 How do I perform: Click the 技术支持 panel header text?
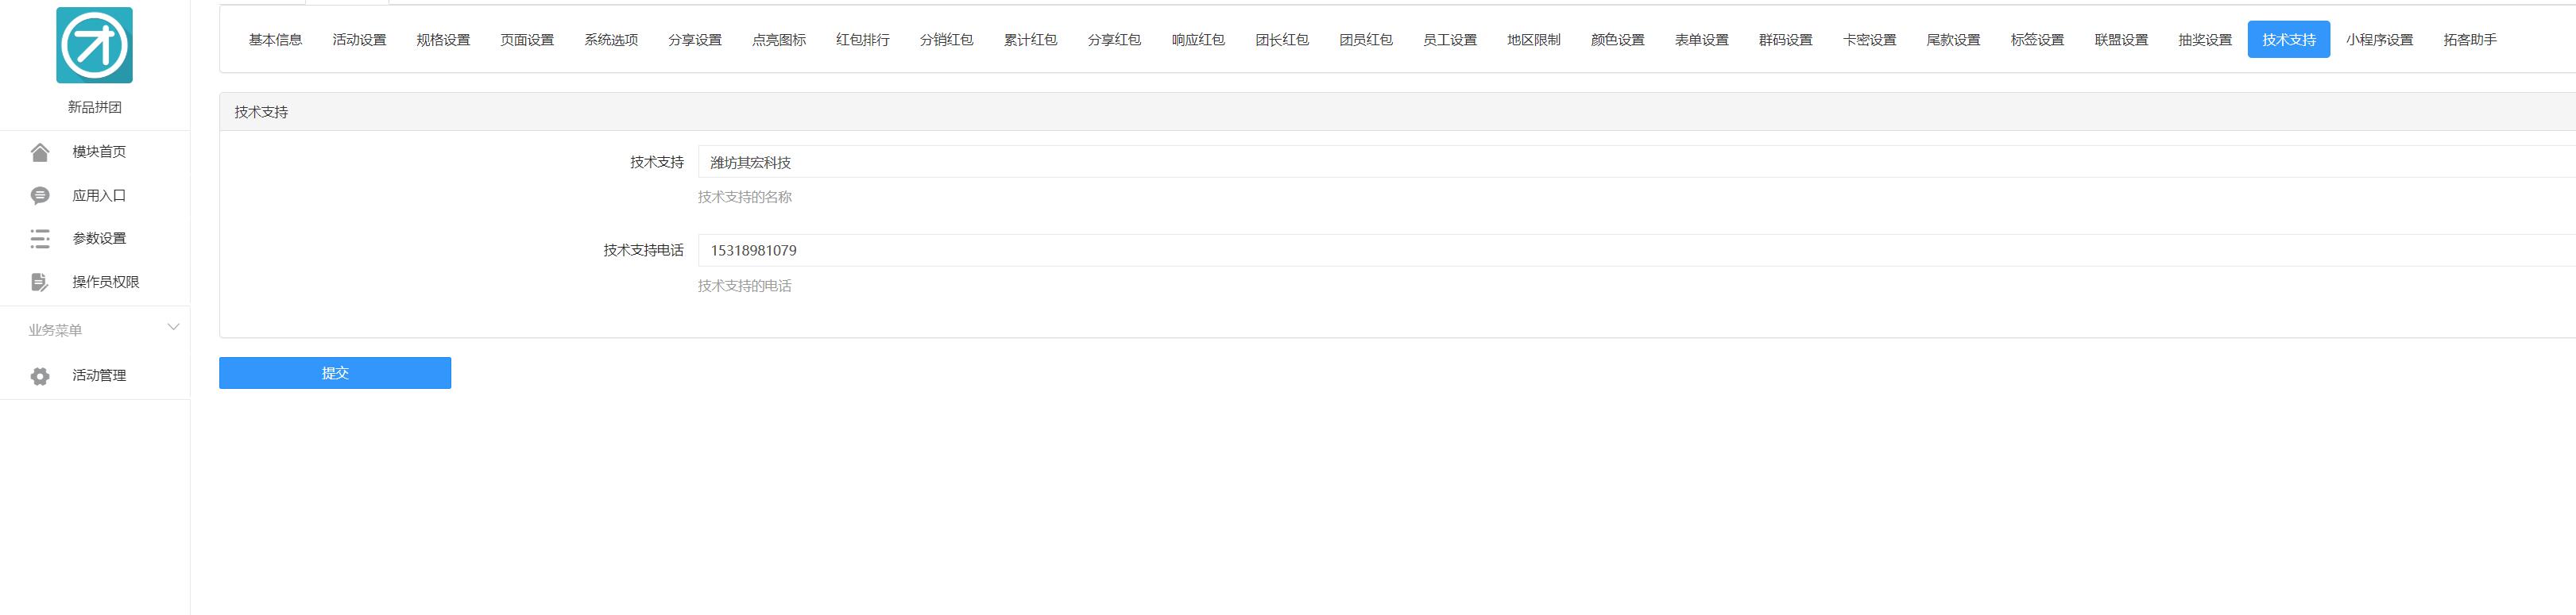click(261, 112)
